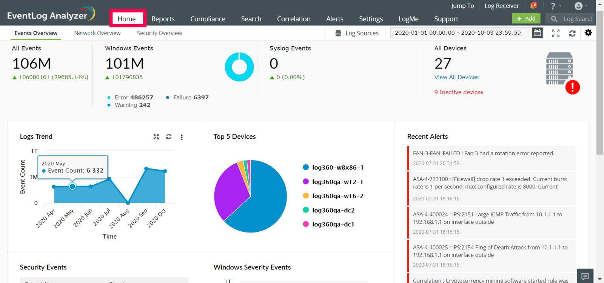Screen dimensions: 604x283
Task: Switch to the Search tab
Action: (x=251, y=19)
